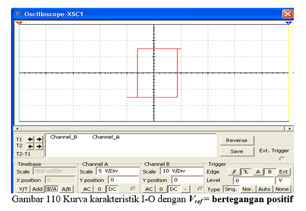Select the red T1 cursor marker

[x=19, y=23]
